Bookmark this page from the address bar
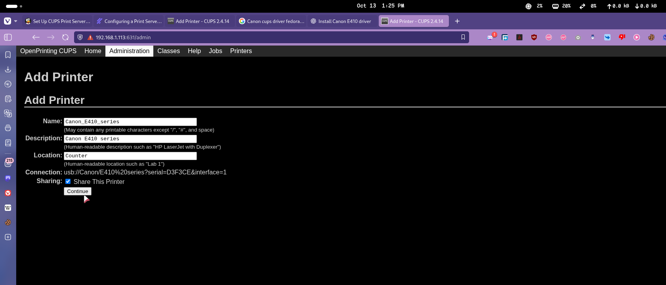 point(463,37)
